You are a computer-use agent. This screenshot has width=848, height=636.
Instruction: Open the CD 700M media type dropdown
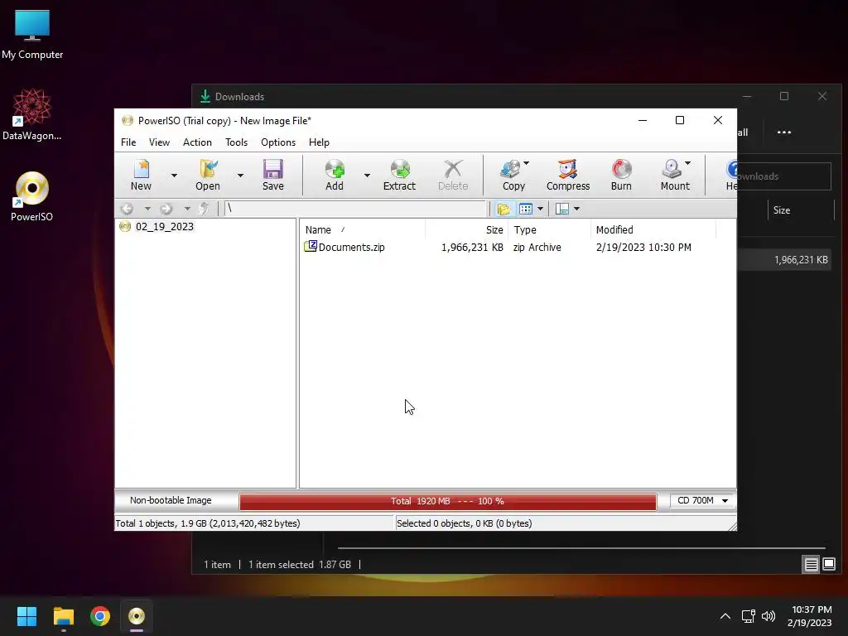(x=702, y=501)
